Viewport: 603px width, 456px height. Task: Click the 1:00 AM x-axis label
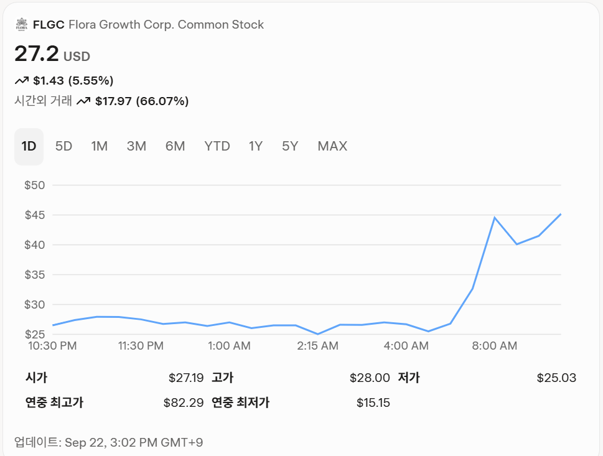229,346
